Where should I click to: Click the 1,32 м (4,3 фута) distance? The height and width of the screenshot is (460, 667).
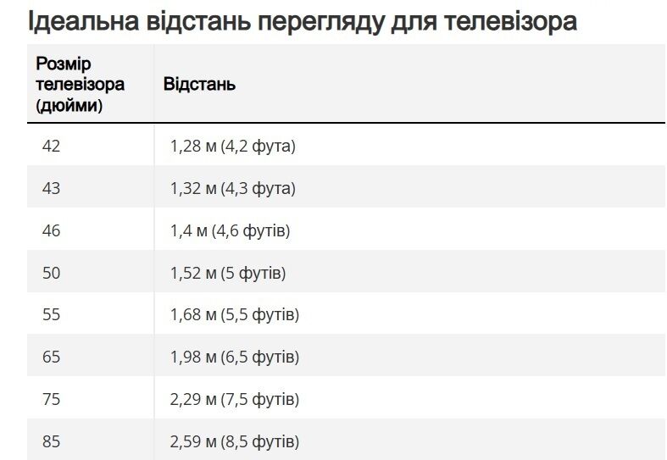233,188
